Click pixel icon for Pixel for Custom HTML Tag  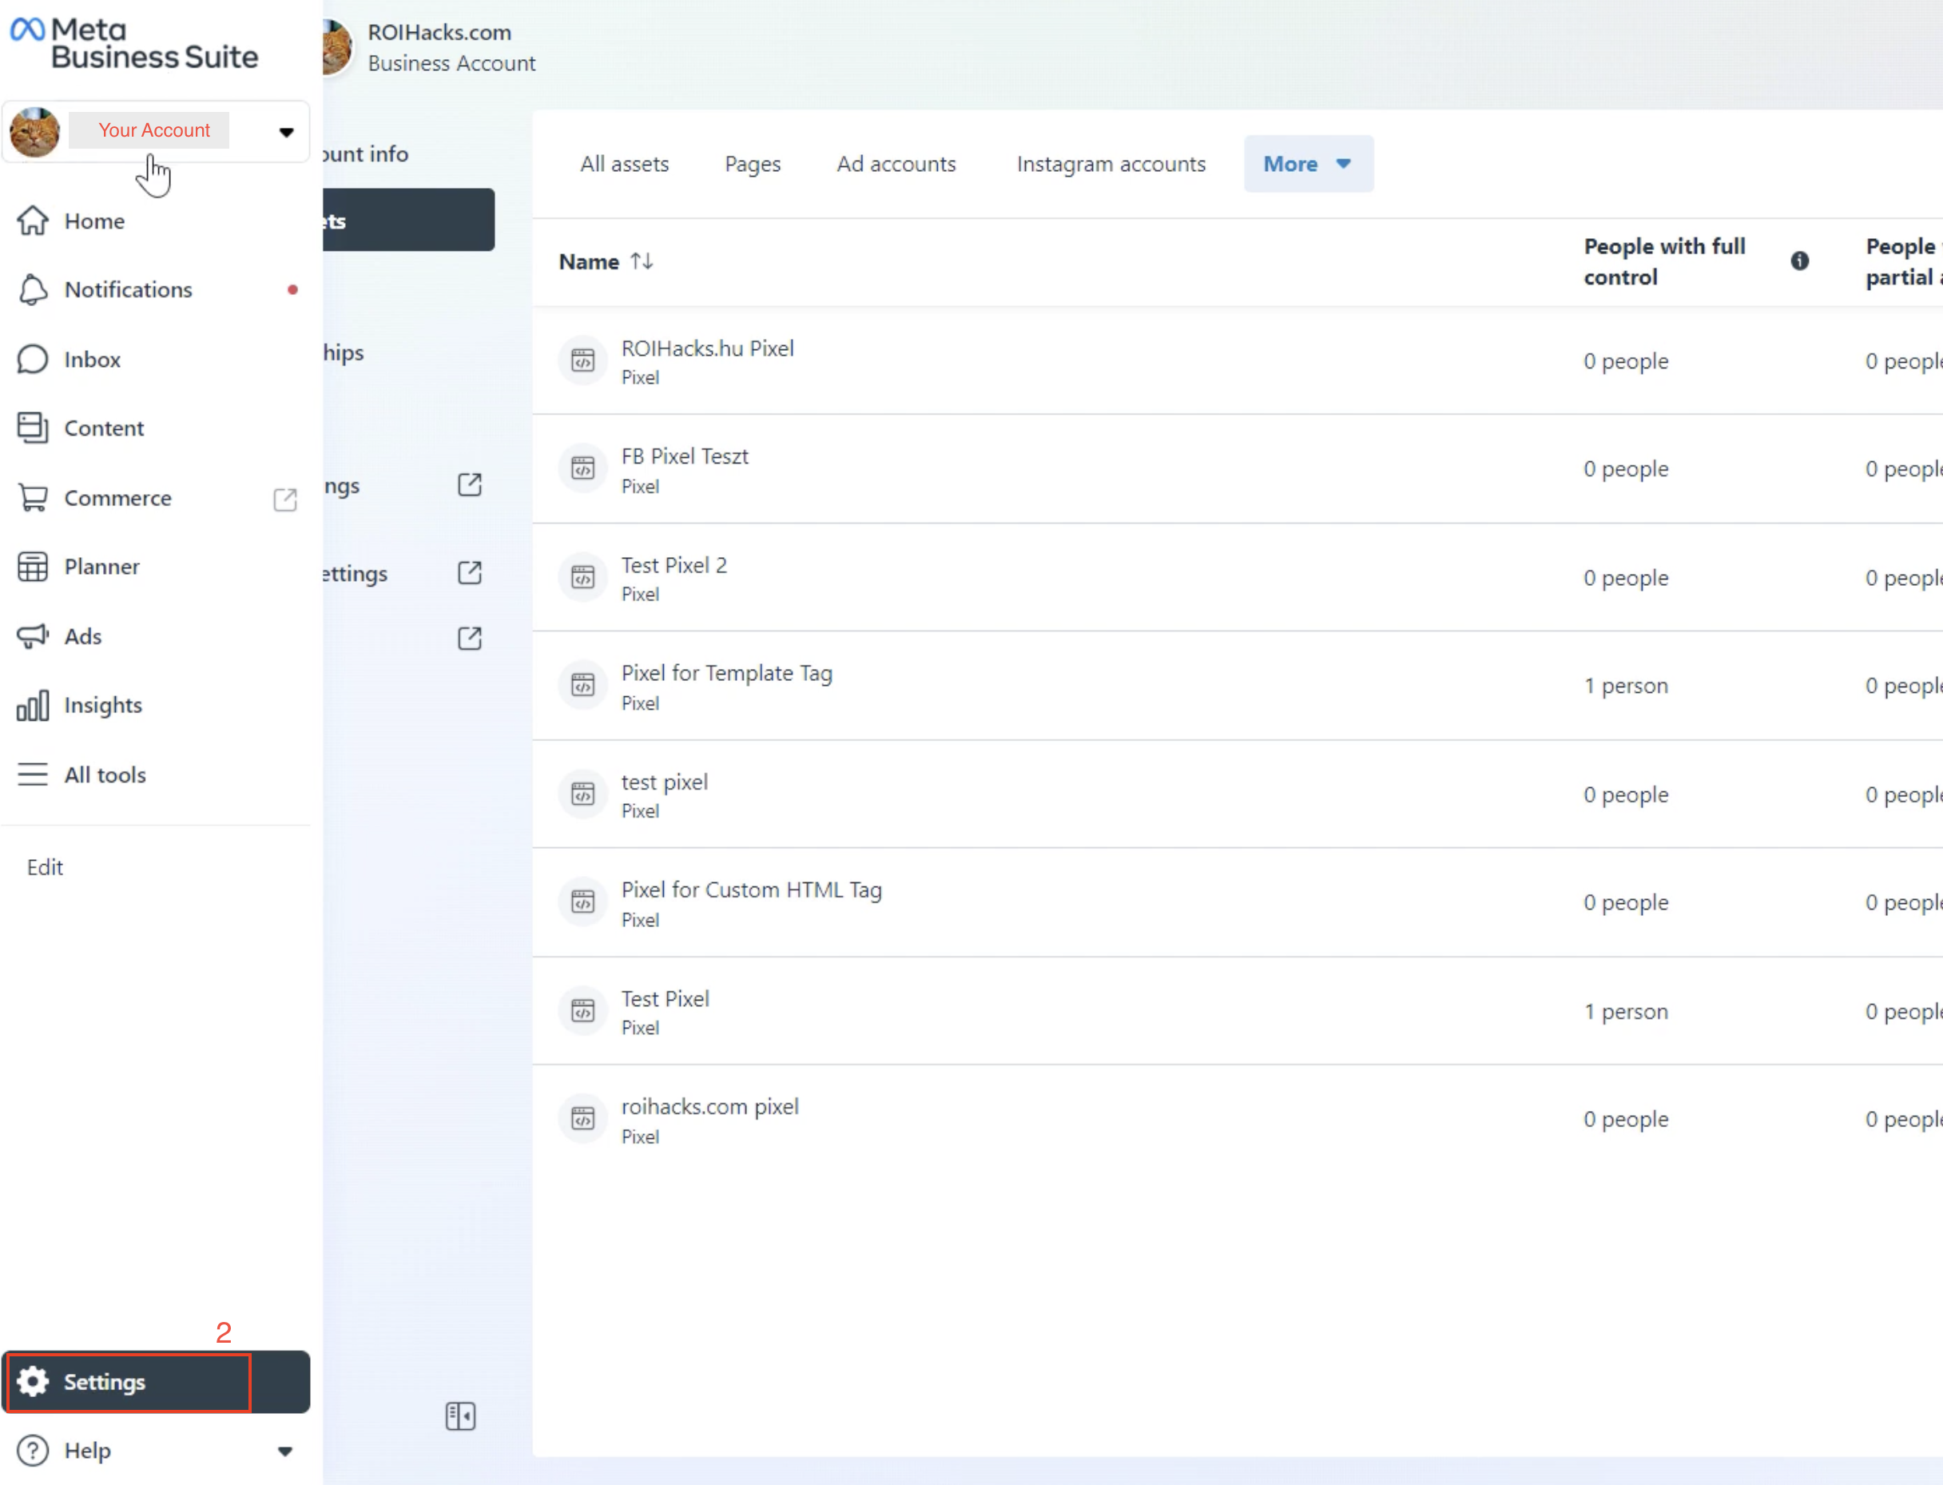(583, 902)
